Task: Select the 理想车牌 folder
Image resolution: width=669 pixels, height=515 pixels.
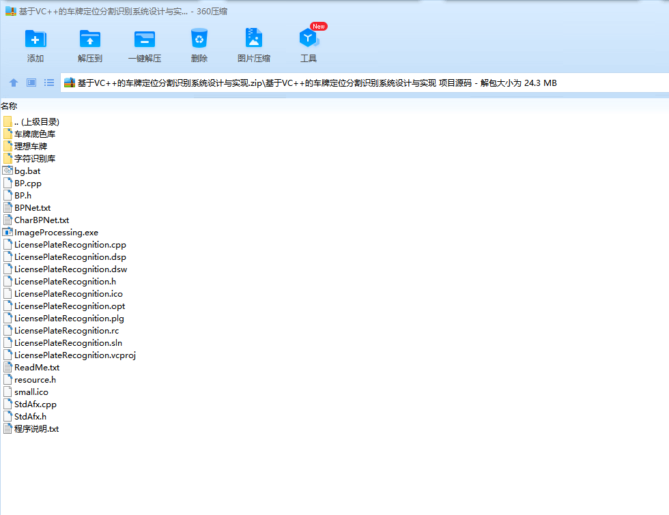Action: coord(25,147)
